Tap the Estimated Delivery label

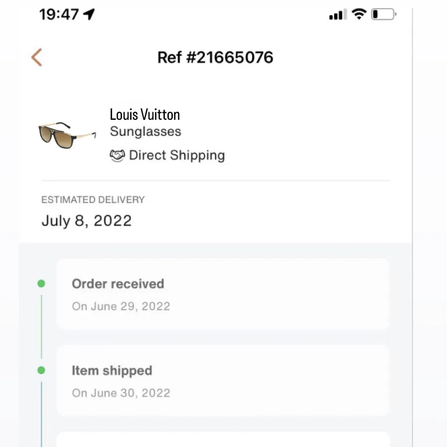(x=93, y=200)
